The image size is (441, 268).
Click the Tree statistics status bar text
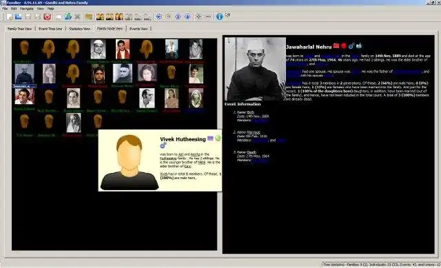[x=382, y=265]
